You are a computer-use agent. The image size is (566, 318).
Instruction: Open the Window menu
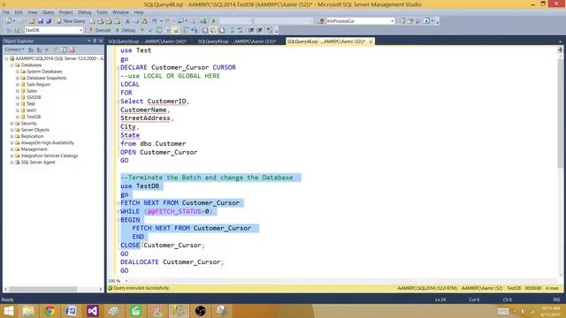pyautogui.click(x=120, y=12)
